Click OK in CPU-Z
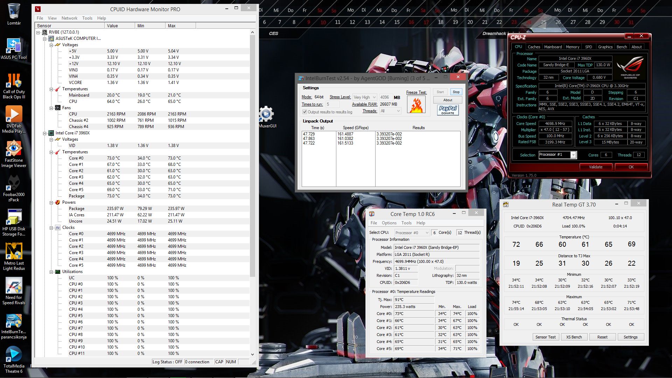Viewport: 672px width, 378px height. [x=631, y=167]
